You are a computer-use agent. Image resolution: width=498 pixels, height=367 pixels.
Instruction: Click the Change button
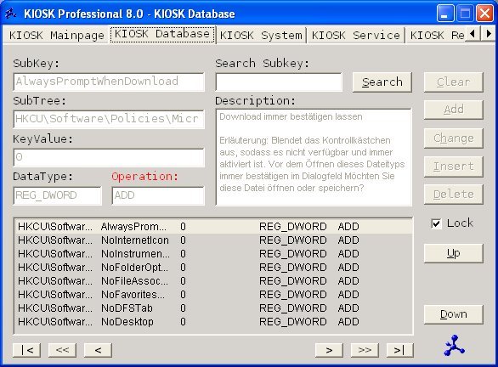tap(453, 138)
